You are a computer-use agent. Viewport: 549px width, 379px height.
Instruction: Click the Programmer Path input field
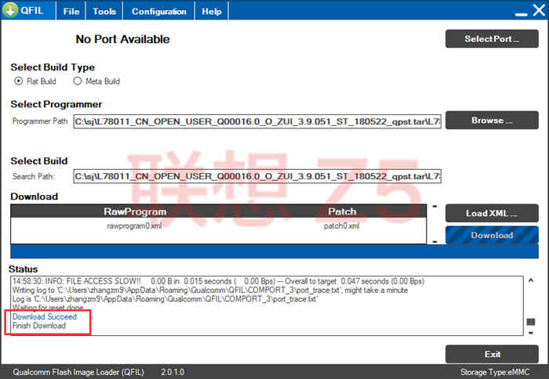tap(257, 121)
